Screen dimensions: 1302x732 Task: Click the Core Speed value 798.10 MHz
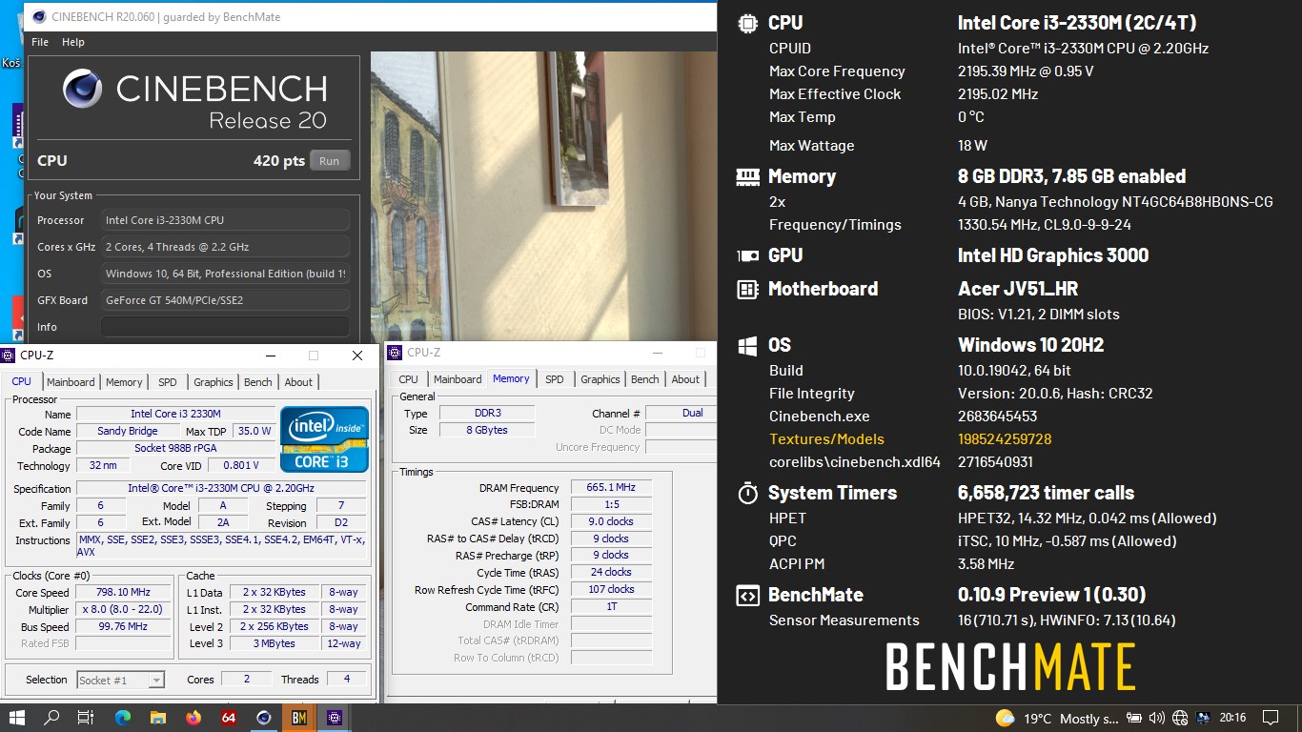123,592
